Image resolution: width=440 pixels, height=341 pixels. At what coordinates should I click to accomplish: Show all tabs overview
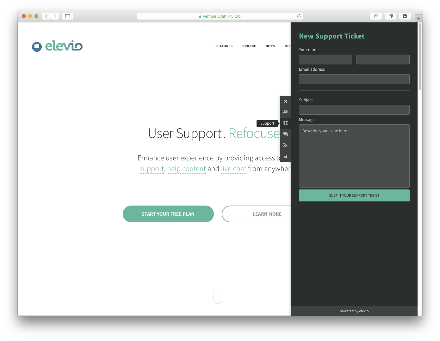click(x=391, y=16)
